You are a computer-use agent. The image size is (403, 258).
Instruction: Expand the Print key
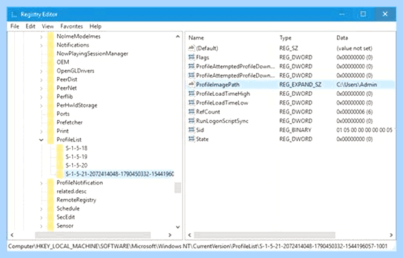pyautogui.click(x=41, y=132)
